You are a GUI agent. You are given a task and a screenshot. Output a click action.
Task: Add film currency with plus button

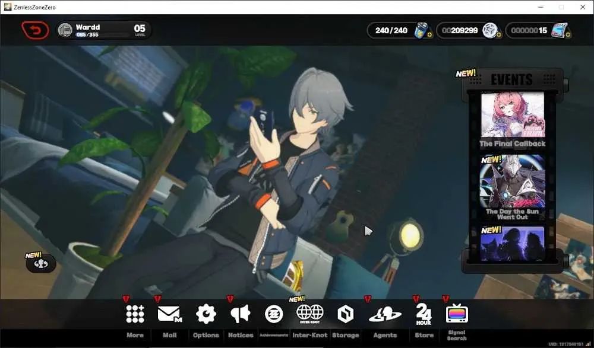point(568,35)
